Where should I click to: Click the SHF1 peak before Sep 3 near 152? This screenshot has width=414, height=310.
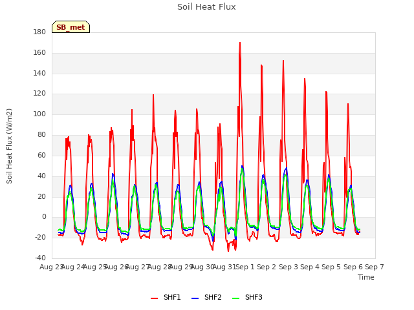(283, 61)
